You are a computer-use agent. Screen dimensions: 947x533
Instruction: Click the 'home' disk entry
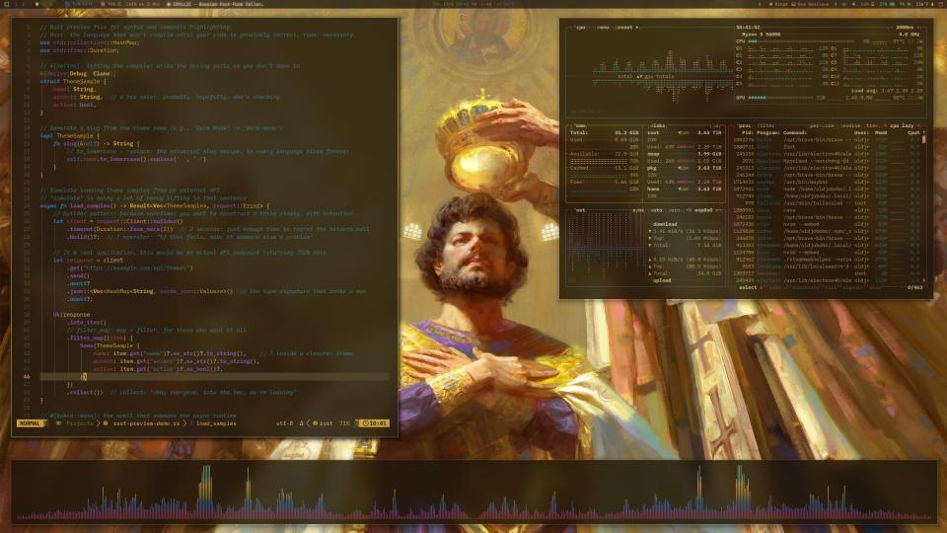[653, 189]
